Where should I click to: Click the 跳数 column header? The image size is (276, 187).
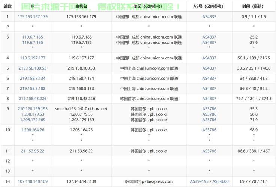click(x=7, y=7)
